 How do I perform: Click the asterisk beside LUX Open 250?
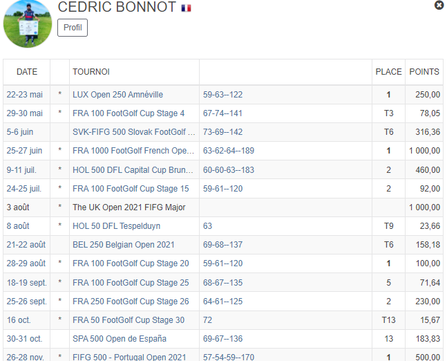[60, 94]
